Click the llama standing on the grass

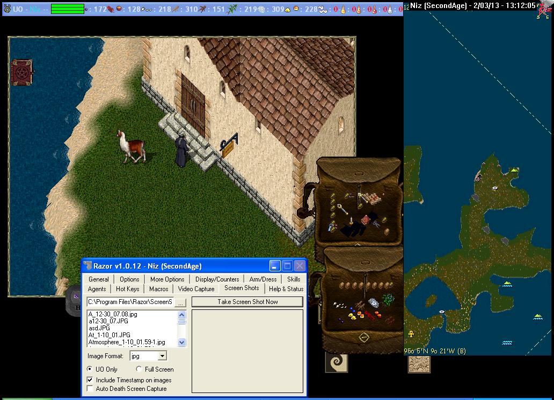(x=131, y=146)
